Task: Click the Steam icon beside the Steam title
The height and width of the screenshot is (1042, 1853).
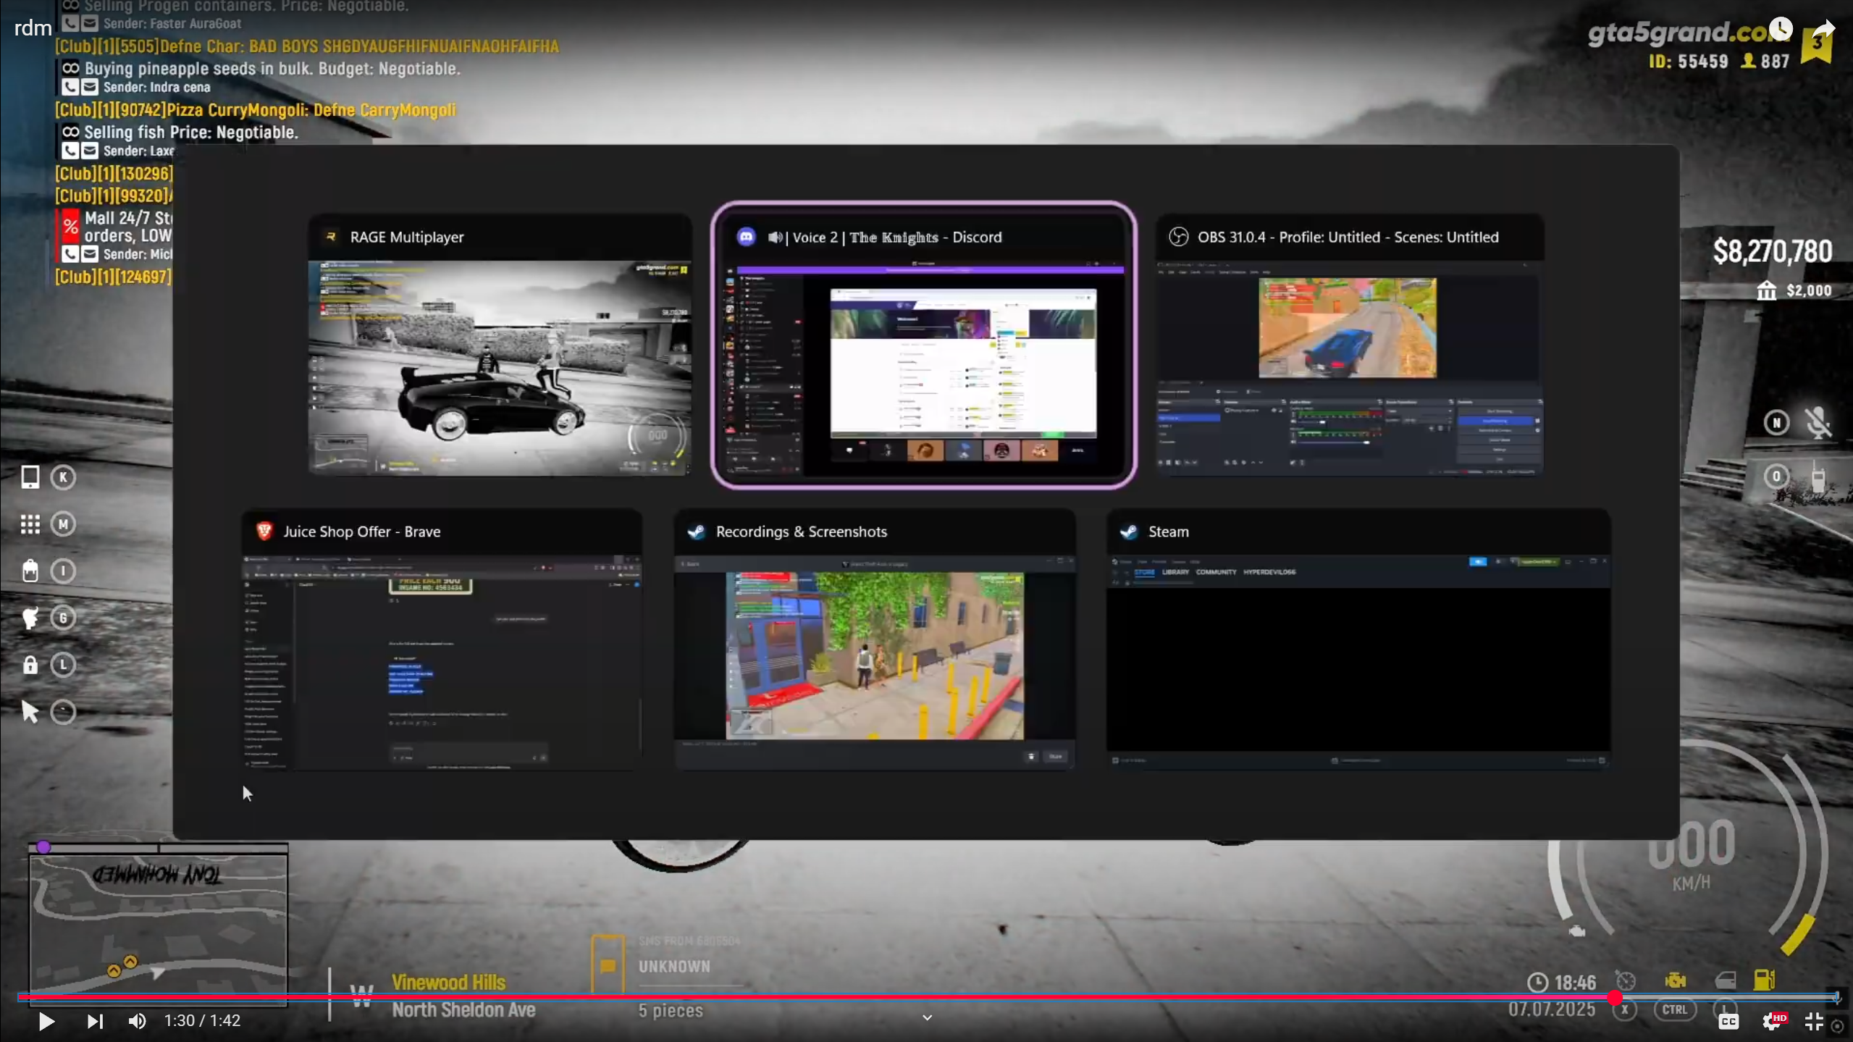Action: point(1128,531)
